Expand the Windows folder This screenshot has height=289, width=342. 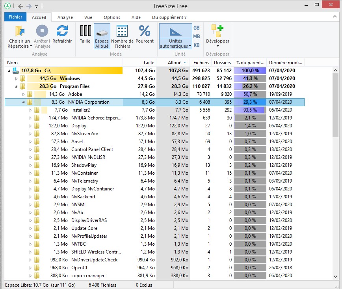pyautogui.click(x=16, y=78)
